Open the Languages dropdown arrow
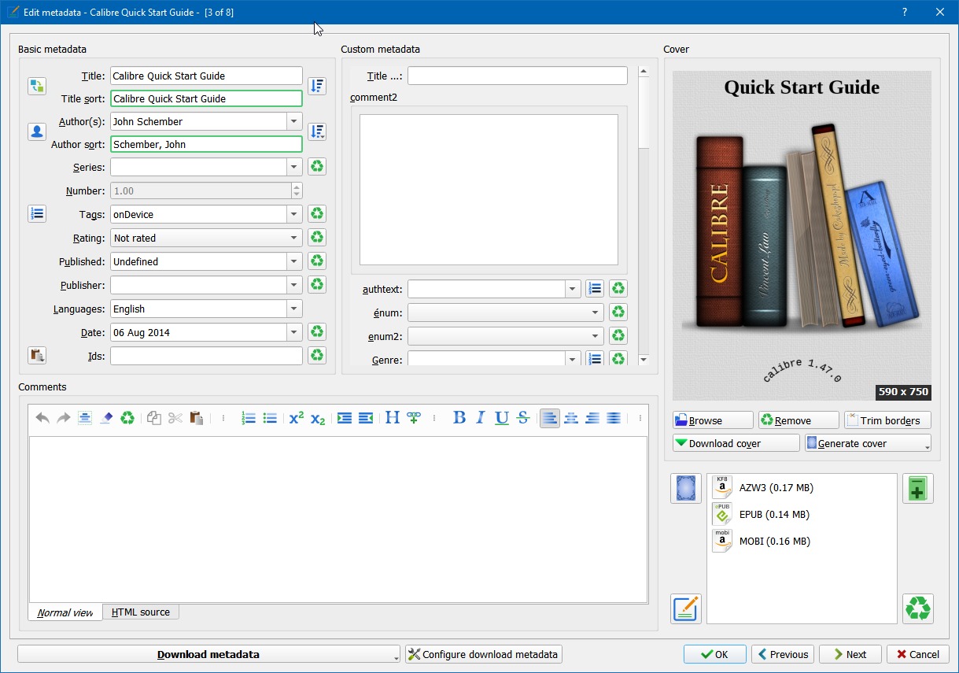The image size is (959, 673). click(294, 309)
